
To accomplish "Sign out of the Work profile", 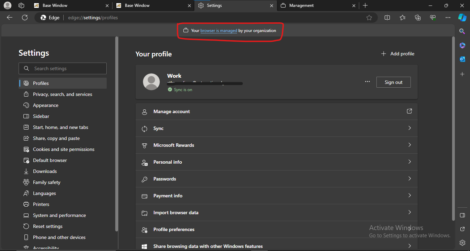I will click(x=393, y=82).
